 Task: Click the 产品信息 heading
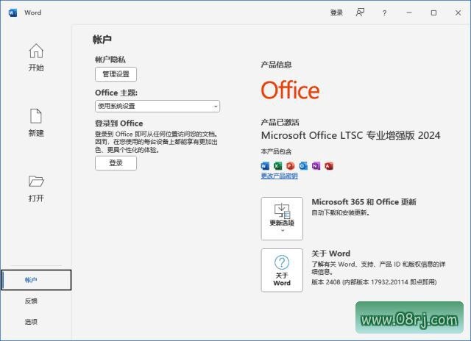point(277,65)
